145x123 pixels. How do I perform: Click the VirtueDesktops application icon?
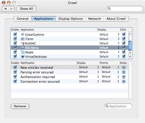point(23,57)
